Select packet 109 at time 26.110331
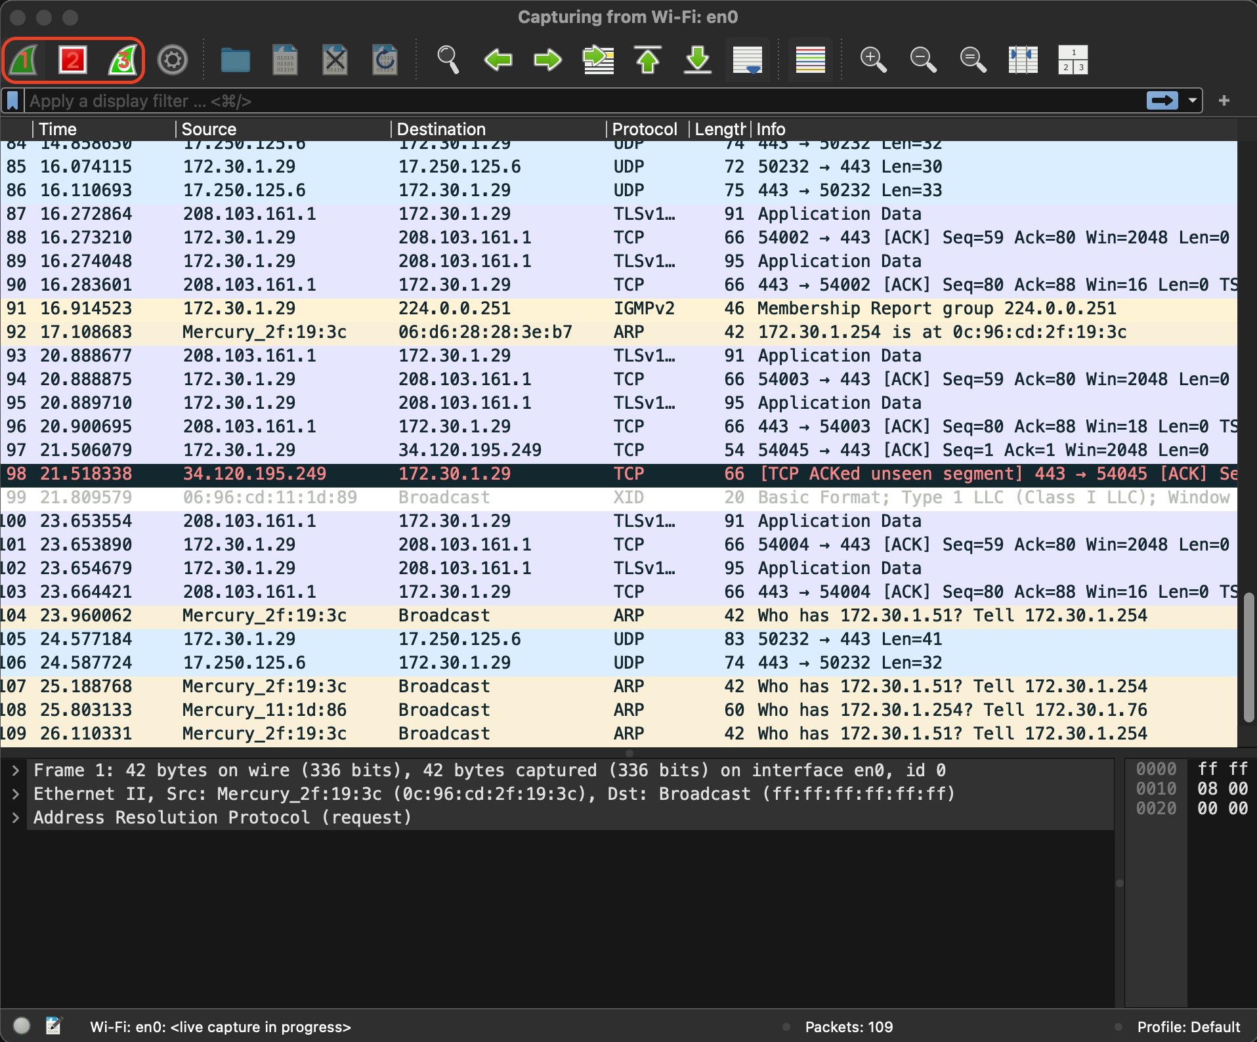The width and height of the screenshot is (1257, 1042). coord(618,734)
